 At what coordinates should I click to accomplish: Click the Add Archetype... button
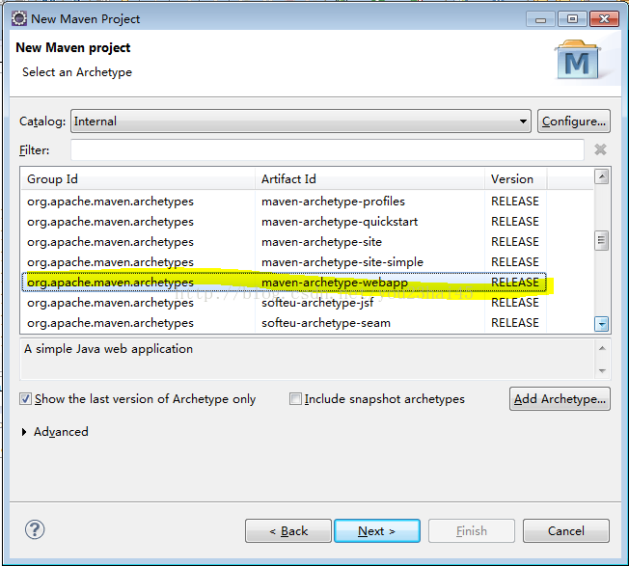[x=560, y=399]
